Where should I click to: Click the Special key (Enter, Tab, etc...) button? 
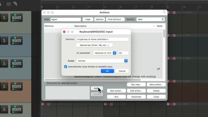[94, 45]
